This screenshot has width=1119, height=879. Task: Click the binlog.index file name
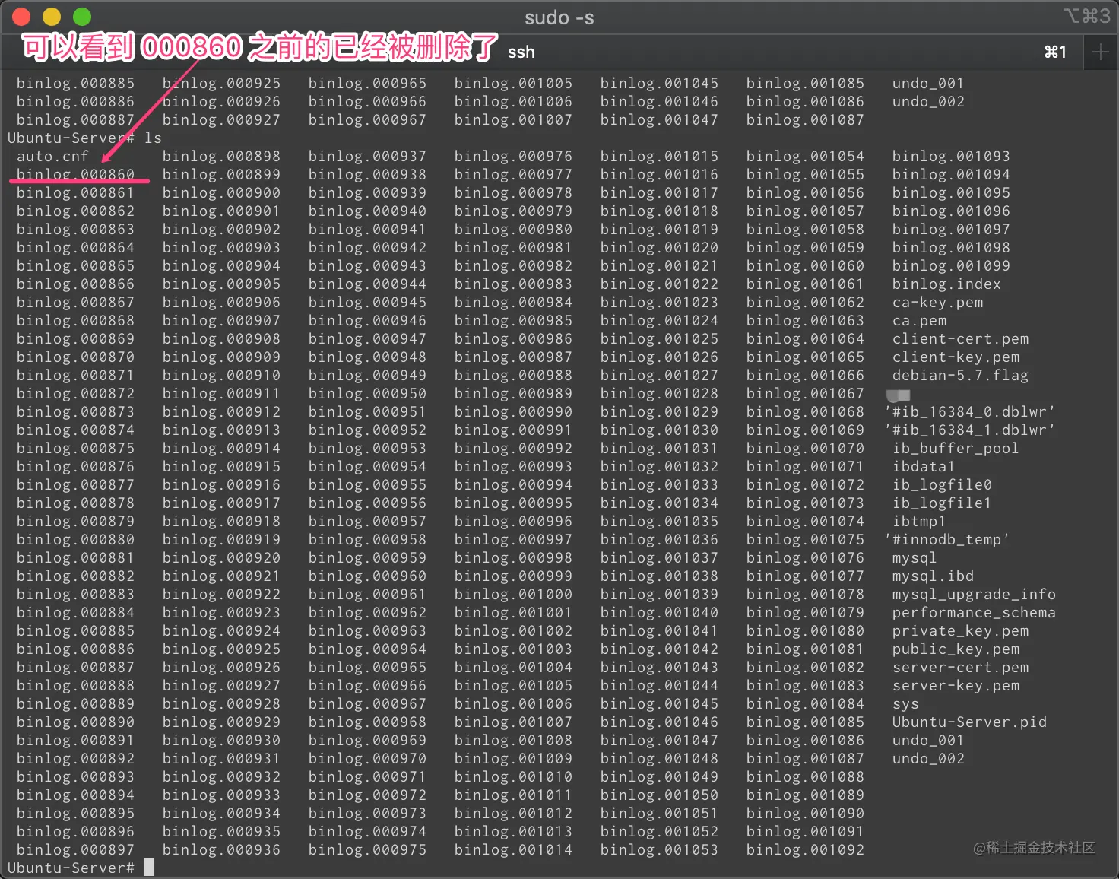(x=946, y=284)
